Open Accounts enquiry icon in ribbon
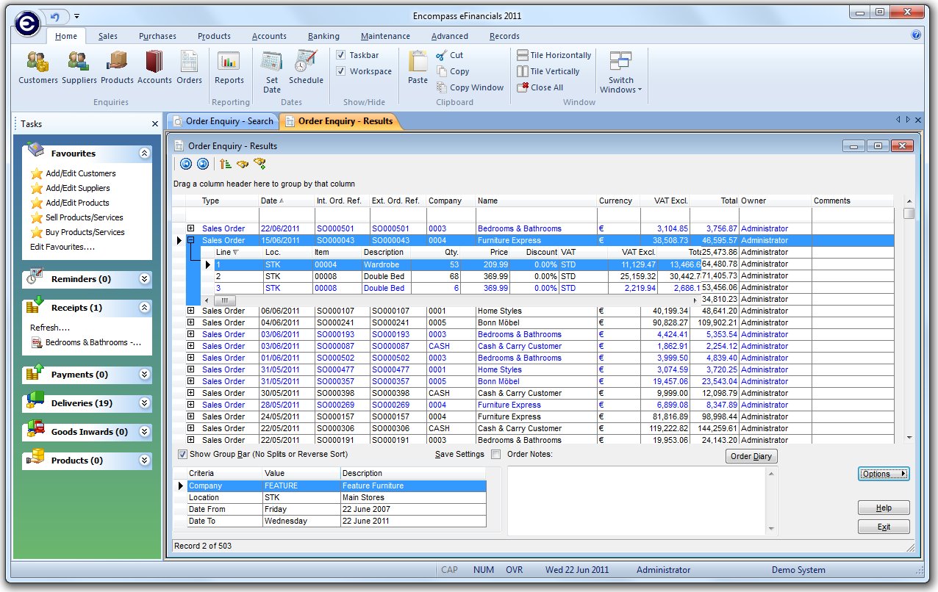938x592 pixels. point(154,68)
